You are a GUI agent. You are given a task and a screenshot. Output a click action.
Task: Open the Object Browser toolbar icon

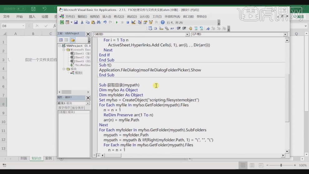(151, 22)
